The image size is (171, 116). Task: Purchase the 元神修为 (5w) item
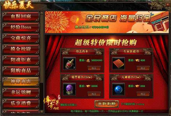(143, 94)
